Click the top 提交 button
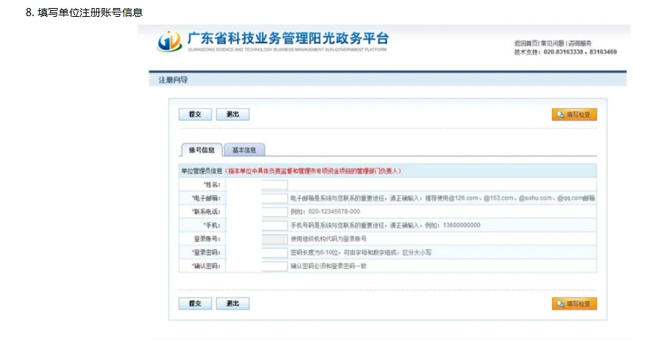653x342 pixels. click(x=195, y=114)
